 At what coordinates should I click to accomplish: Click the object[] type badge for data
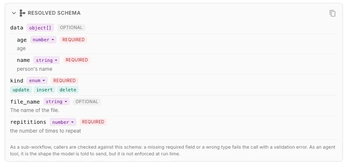(x=40, y=28)
